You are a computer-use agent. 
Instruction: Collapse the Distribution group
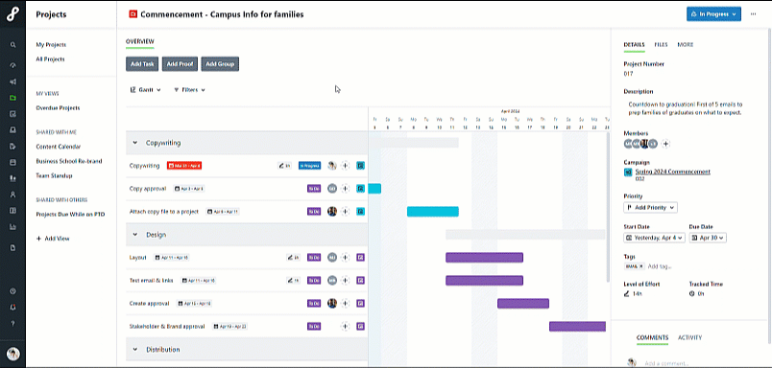134,350
